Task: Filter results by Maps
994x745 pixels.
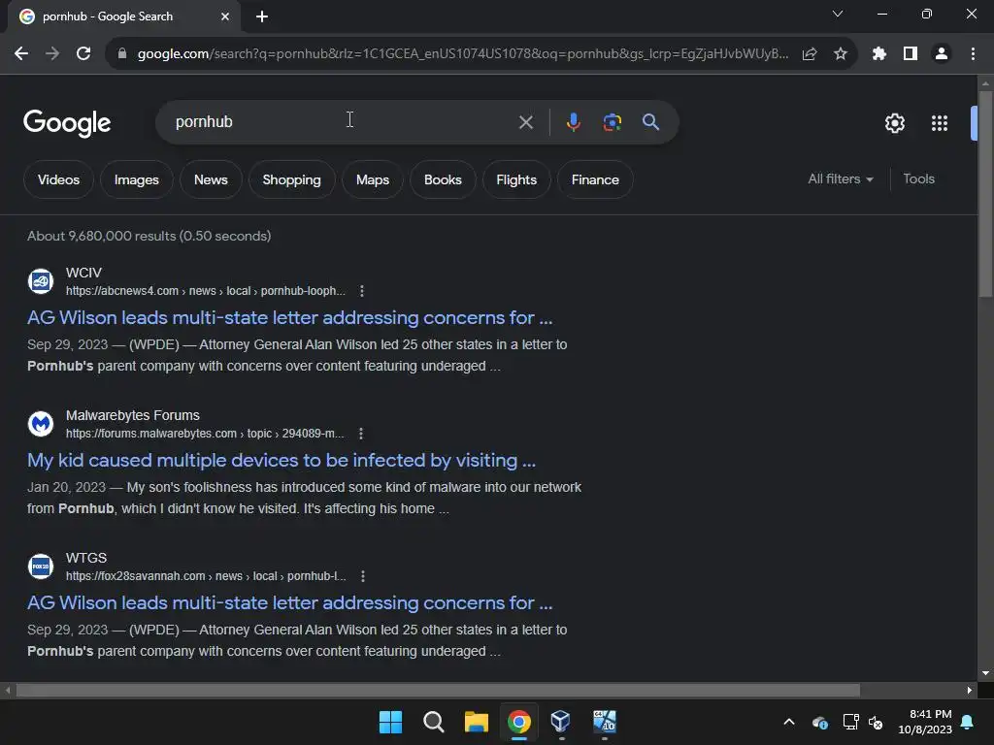Action: click(x=372, y=179)
